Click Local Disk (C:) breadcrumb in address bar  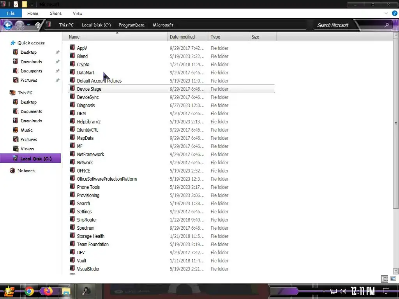pyautogui.click(x=96, y=25)
